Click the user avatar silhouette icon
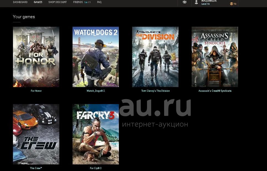Viewport: 267px width, 171px height. tap(196, 2)
